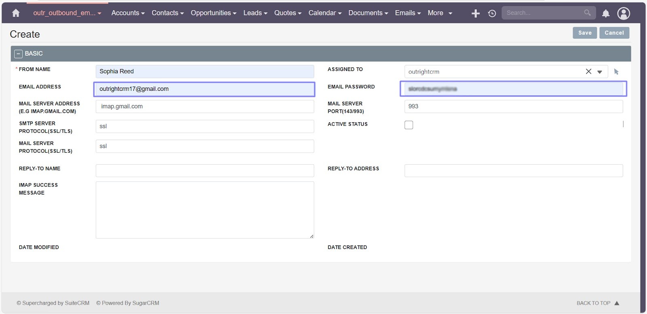647x314 pixels.
Task: Expand the Assigned To dropdown arrow
Action: 600,72
